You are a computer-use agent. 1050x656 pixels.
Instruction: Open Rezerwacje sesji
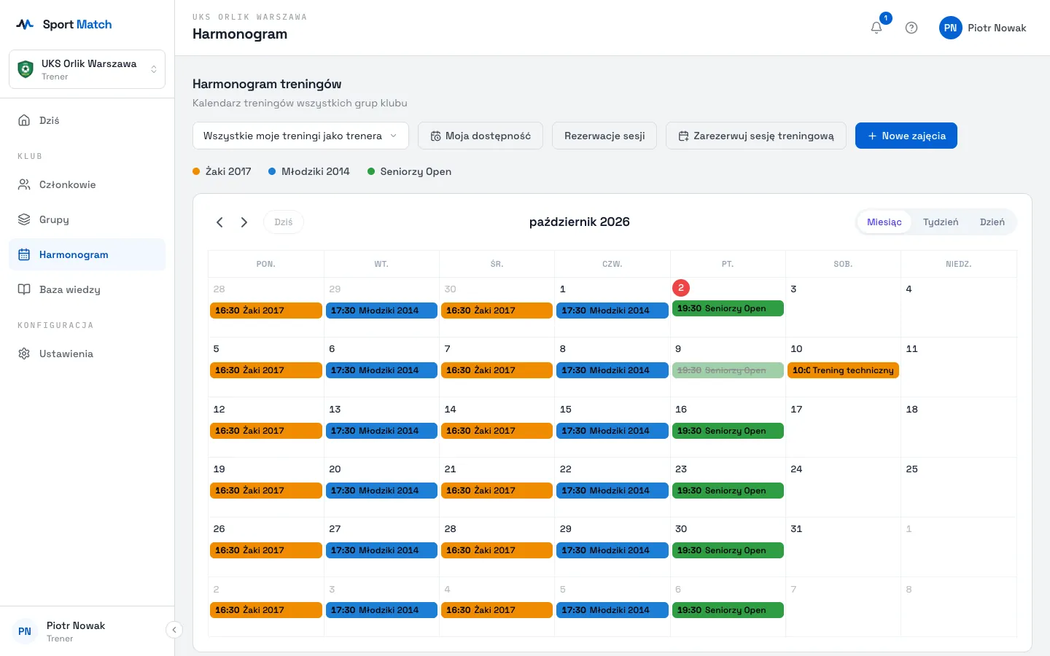(604, 136)
